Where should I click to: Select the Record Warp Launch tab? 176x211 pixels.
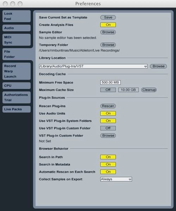[17, 71]
